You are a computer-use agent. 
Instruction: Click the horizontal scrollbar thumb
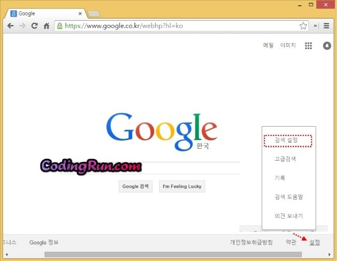coord(173,255)
